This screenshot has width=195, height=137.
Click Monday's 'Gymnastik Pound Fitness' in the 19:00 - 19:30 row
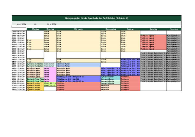pyautogui.click(x=35, y=79)
